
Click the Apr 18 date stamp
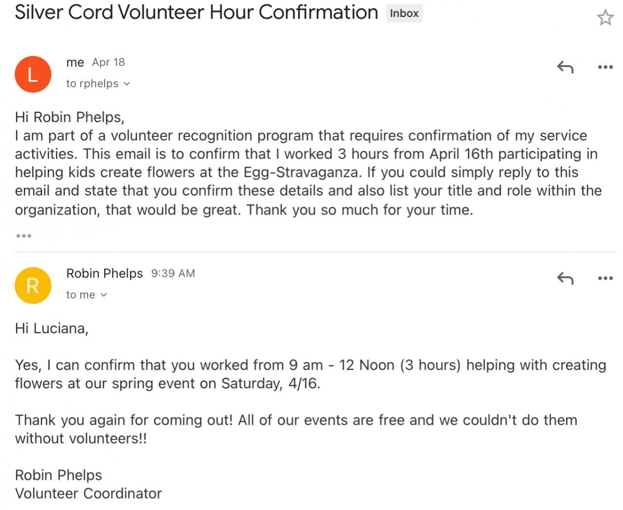[109, 62]
